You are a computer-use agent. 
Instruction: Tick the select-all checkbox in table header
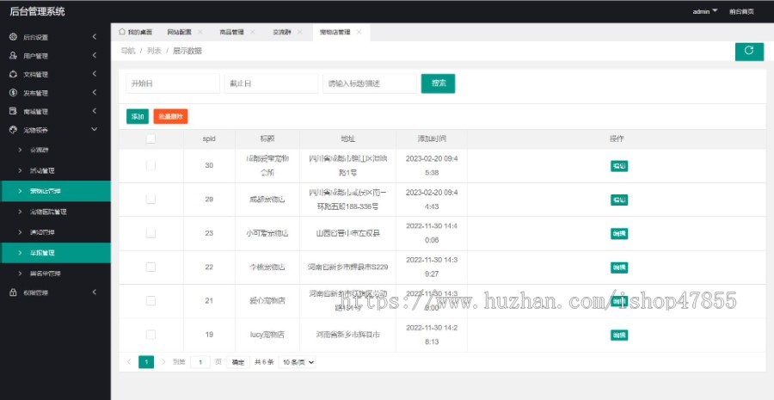point(150,138)
